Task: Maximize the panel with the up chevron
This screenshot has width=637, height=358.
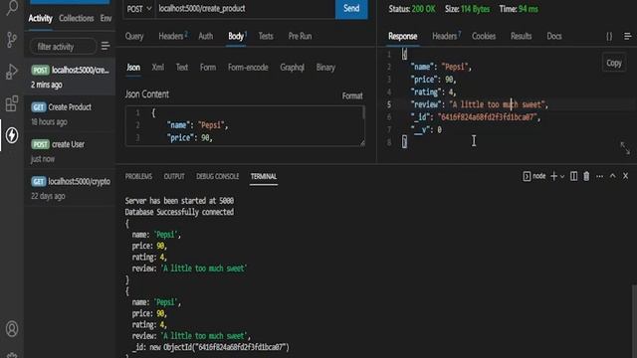Action: (612, 176)
